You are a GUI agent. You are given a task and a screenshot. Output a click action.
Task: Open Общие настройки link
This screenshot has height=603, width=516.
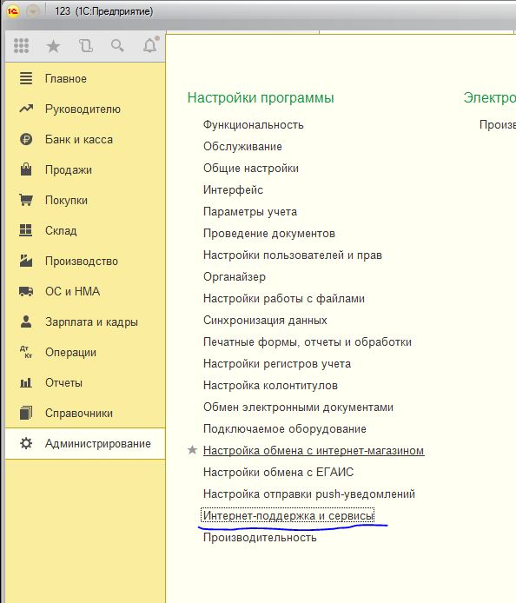tap(251, 169)
